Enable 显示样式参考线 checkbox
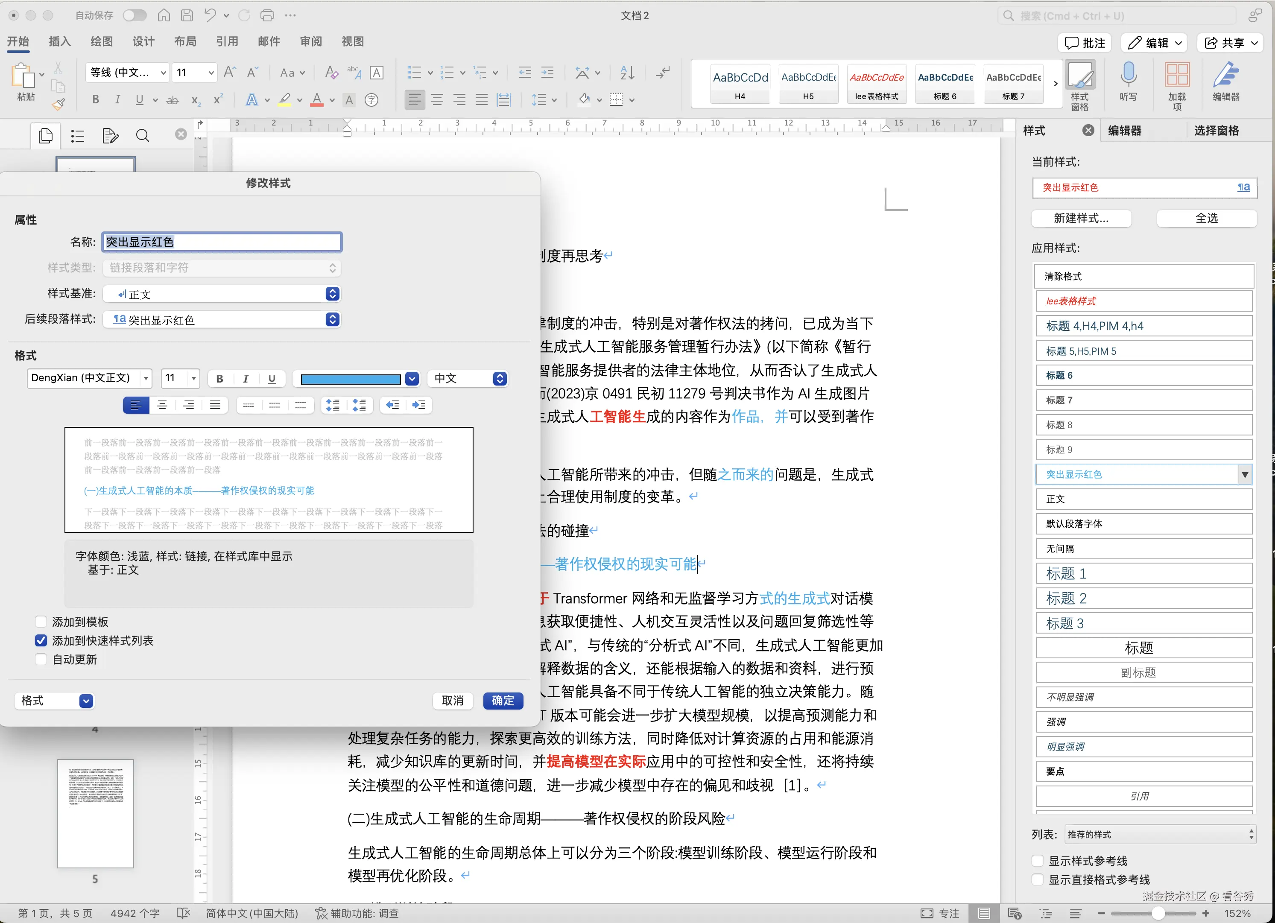1275x923 pixels. click(1038, 861)
